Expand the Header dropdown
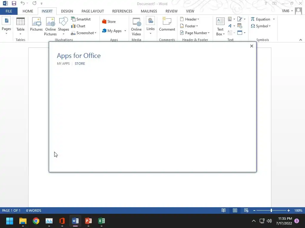The width and height of the screenshot is (305, 228). (198, 19)
